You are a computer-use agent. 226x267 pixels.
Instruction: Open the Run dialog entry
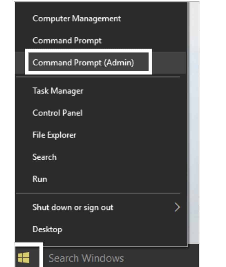pyautogui.click(x=40, y=179)
